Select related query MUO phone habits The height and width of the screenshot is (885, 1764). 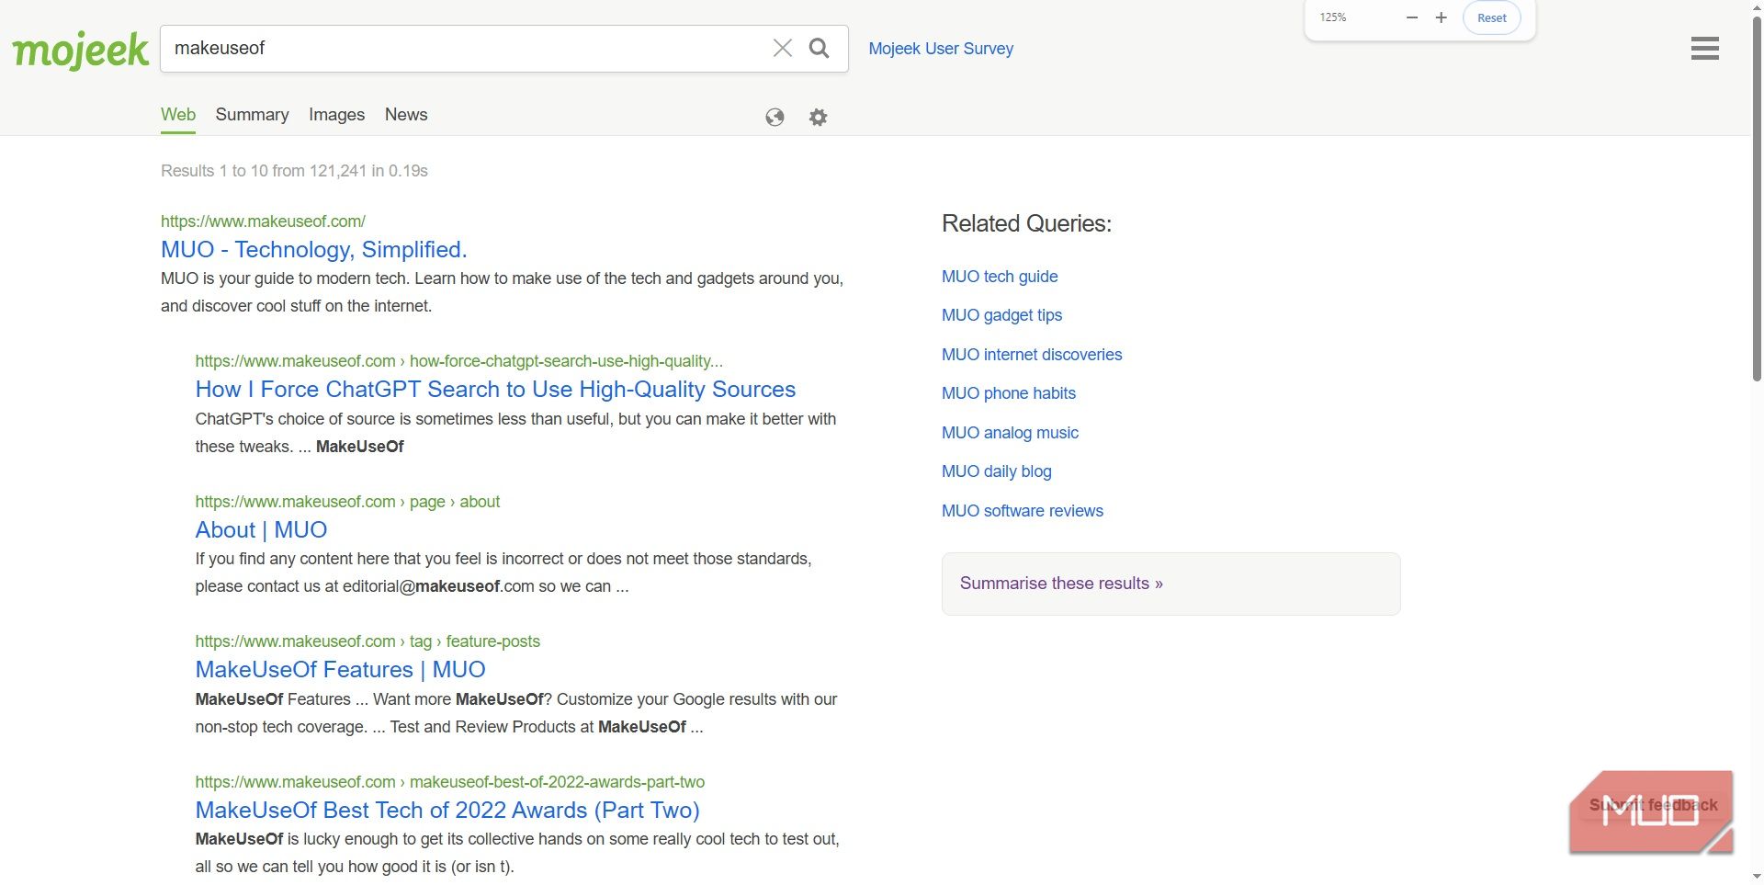(x=1009, y=393)
